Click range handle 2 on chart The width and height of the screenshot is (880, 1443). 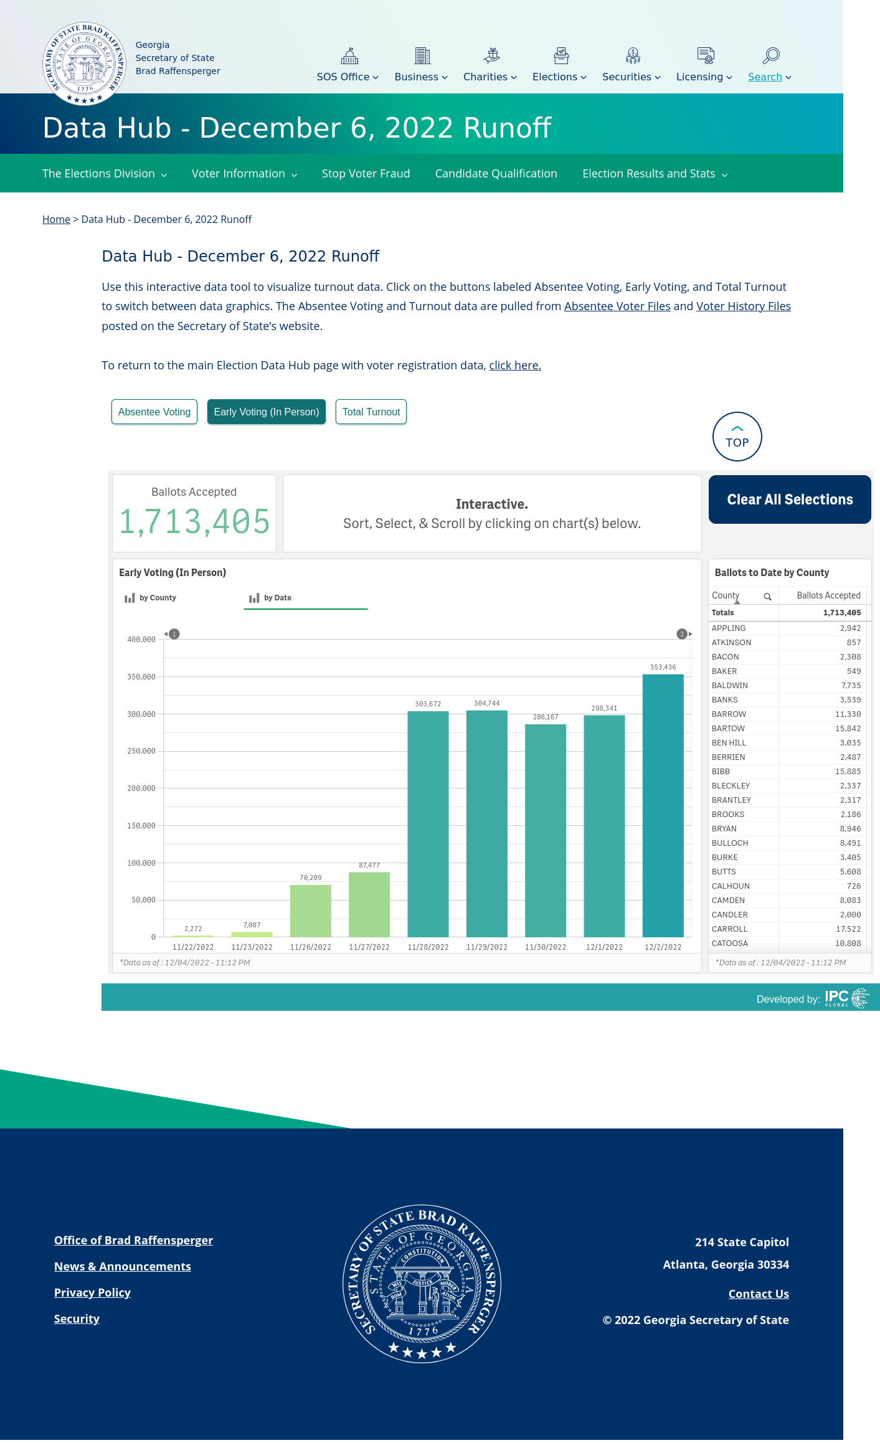pyautogui.click(x=682, y=634)
